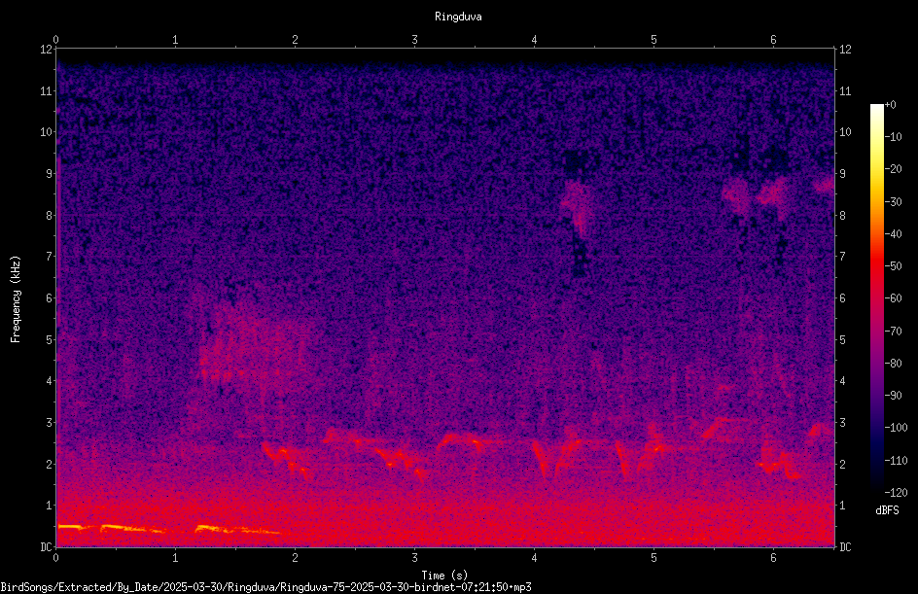Click the "-60" colorbar label
Viewport: 918px width, 594px height.
click(x=894, y=298)
